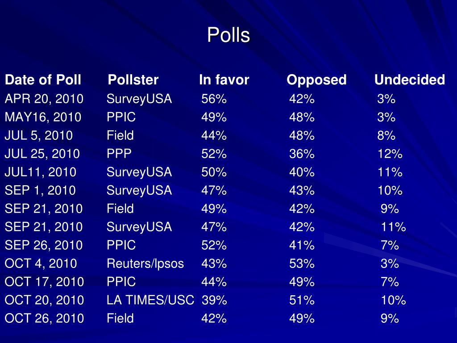Click the 56% in favor value
The height and width of the screenshot is (343, 457).
point(214,99)
